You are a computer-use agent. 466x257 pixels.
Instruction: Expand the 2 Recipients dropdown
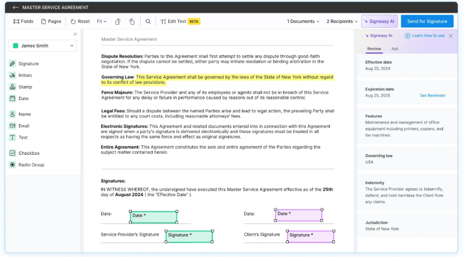pos(342,22)
